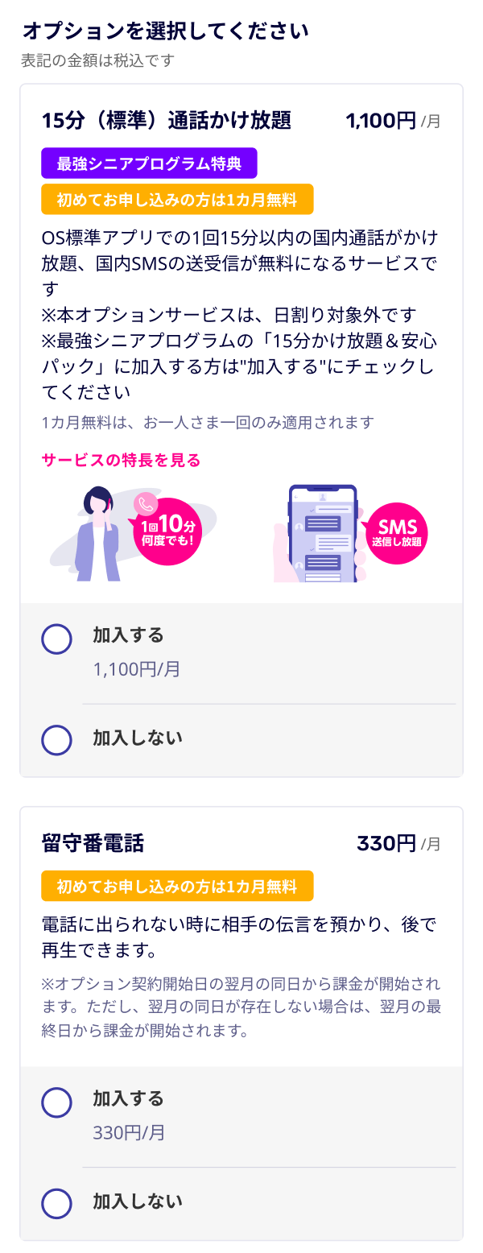Image resolution: width=483 pixels, height=1253 pixels.
Task: Click the 表記の金額は税込です subtitle
Action: (97, 60)
